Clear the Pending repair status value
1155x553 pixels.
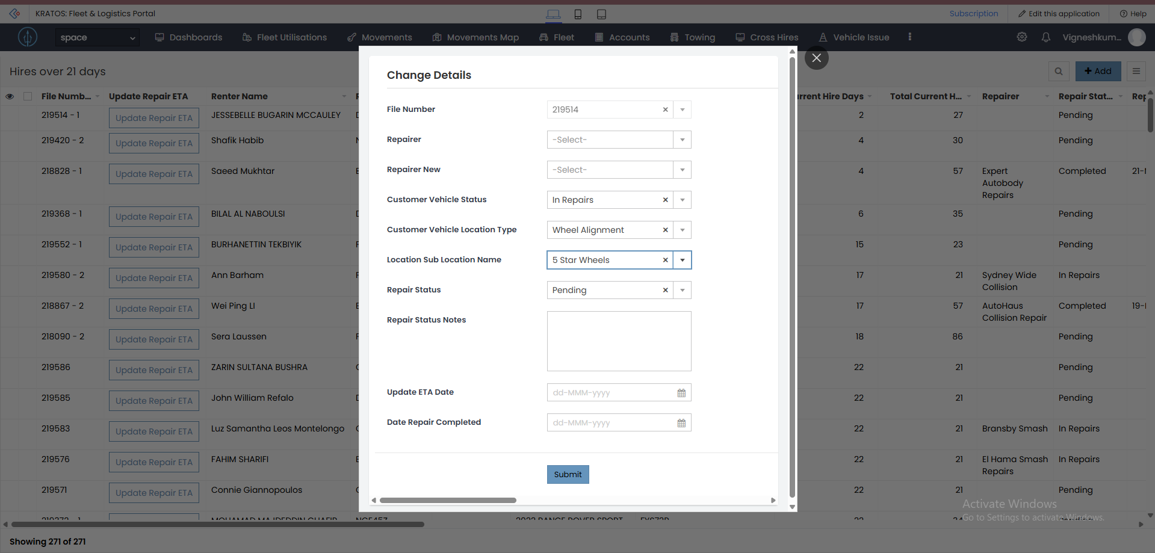click(665, 290)
